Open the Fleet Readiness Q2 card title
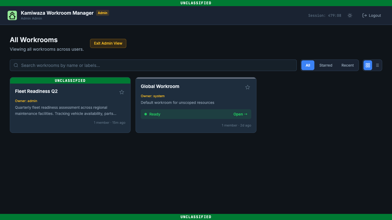This screenshot has height=220, width=392. click(x=36, y=91)
